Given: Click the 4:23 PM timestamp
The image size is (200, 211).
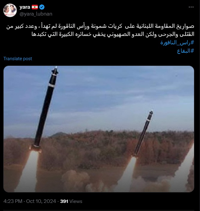Looking at the screenshot, I should tap(13, 201).
